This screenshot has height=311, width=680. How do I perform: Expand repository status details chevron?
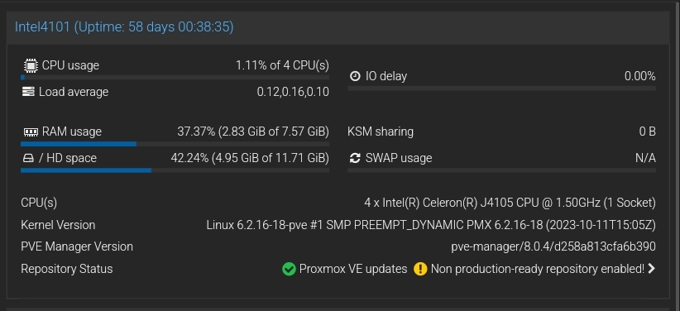pos(651,269)
